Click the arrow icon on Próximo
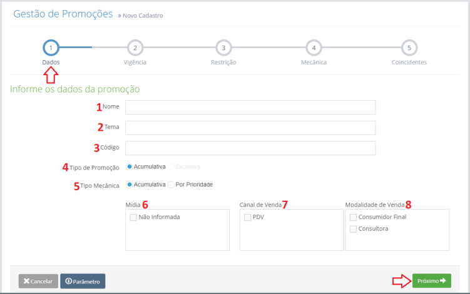 tap(443, 280)
